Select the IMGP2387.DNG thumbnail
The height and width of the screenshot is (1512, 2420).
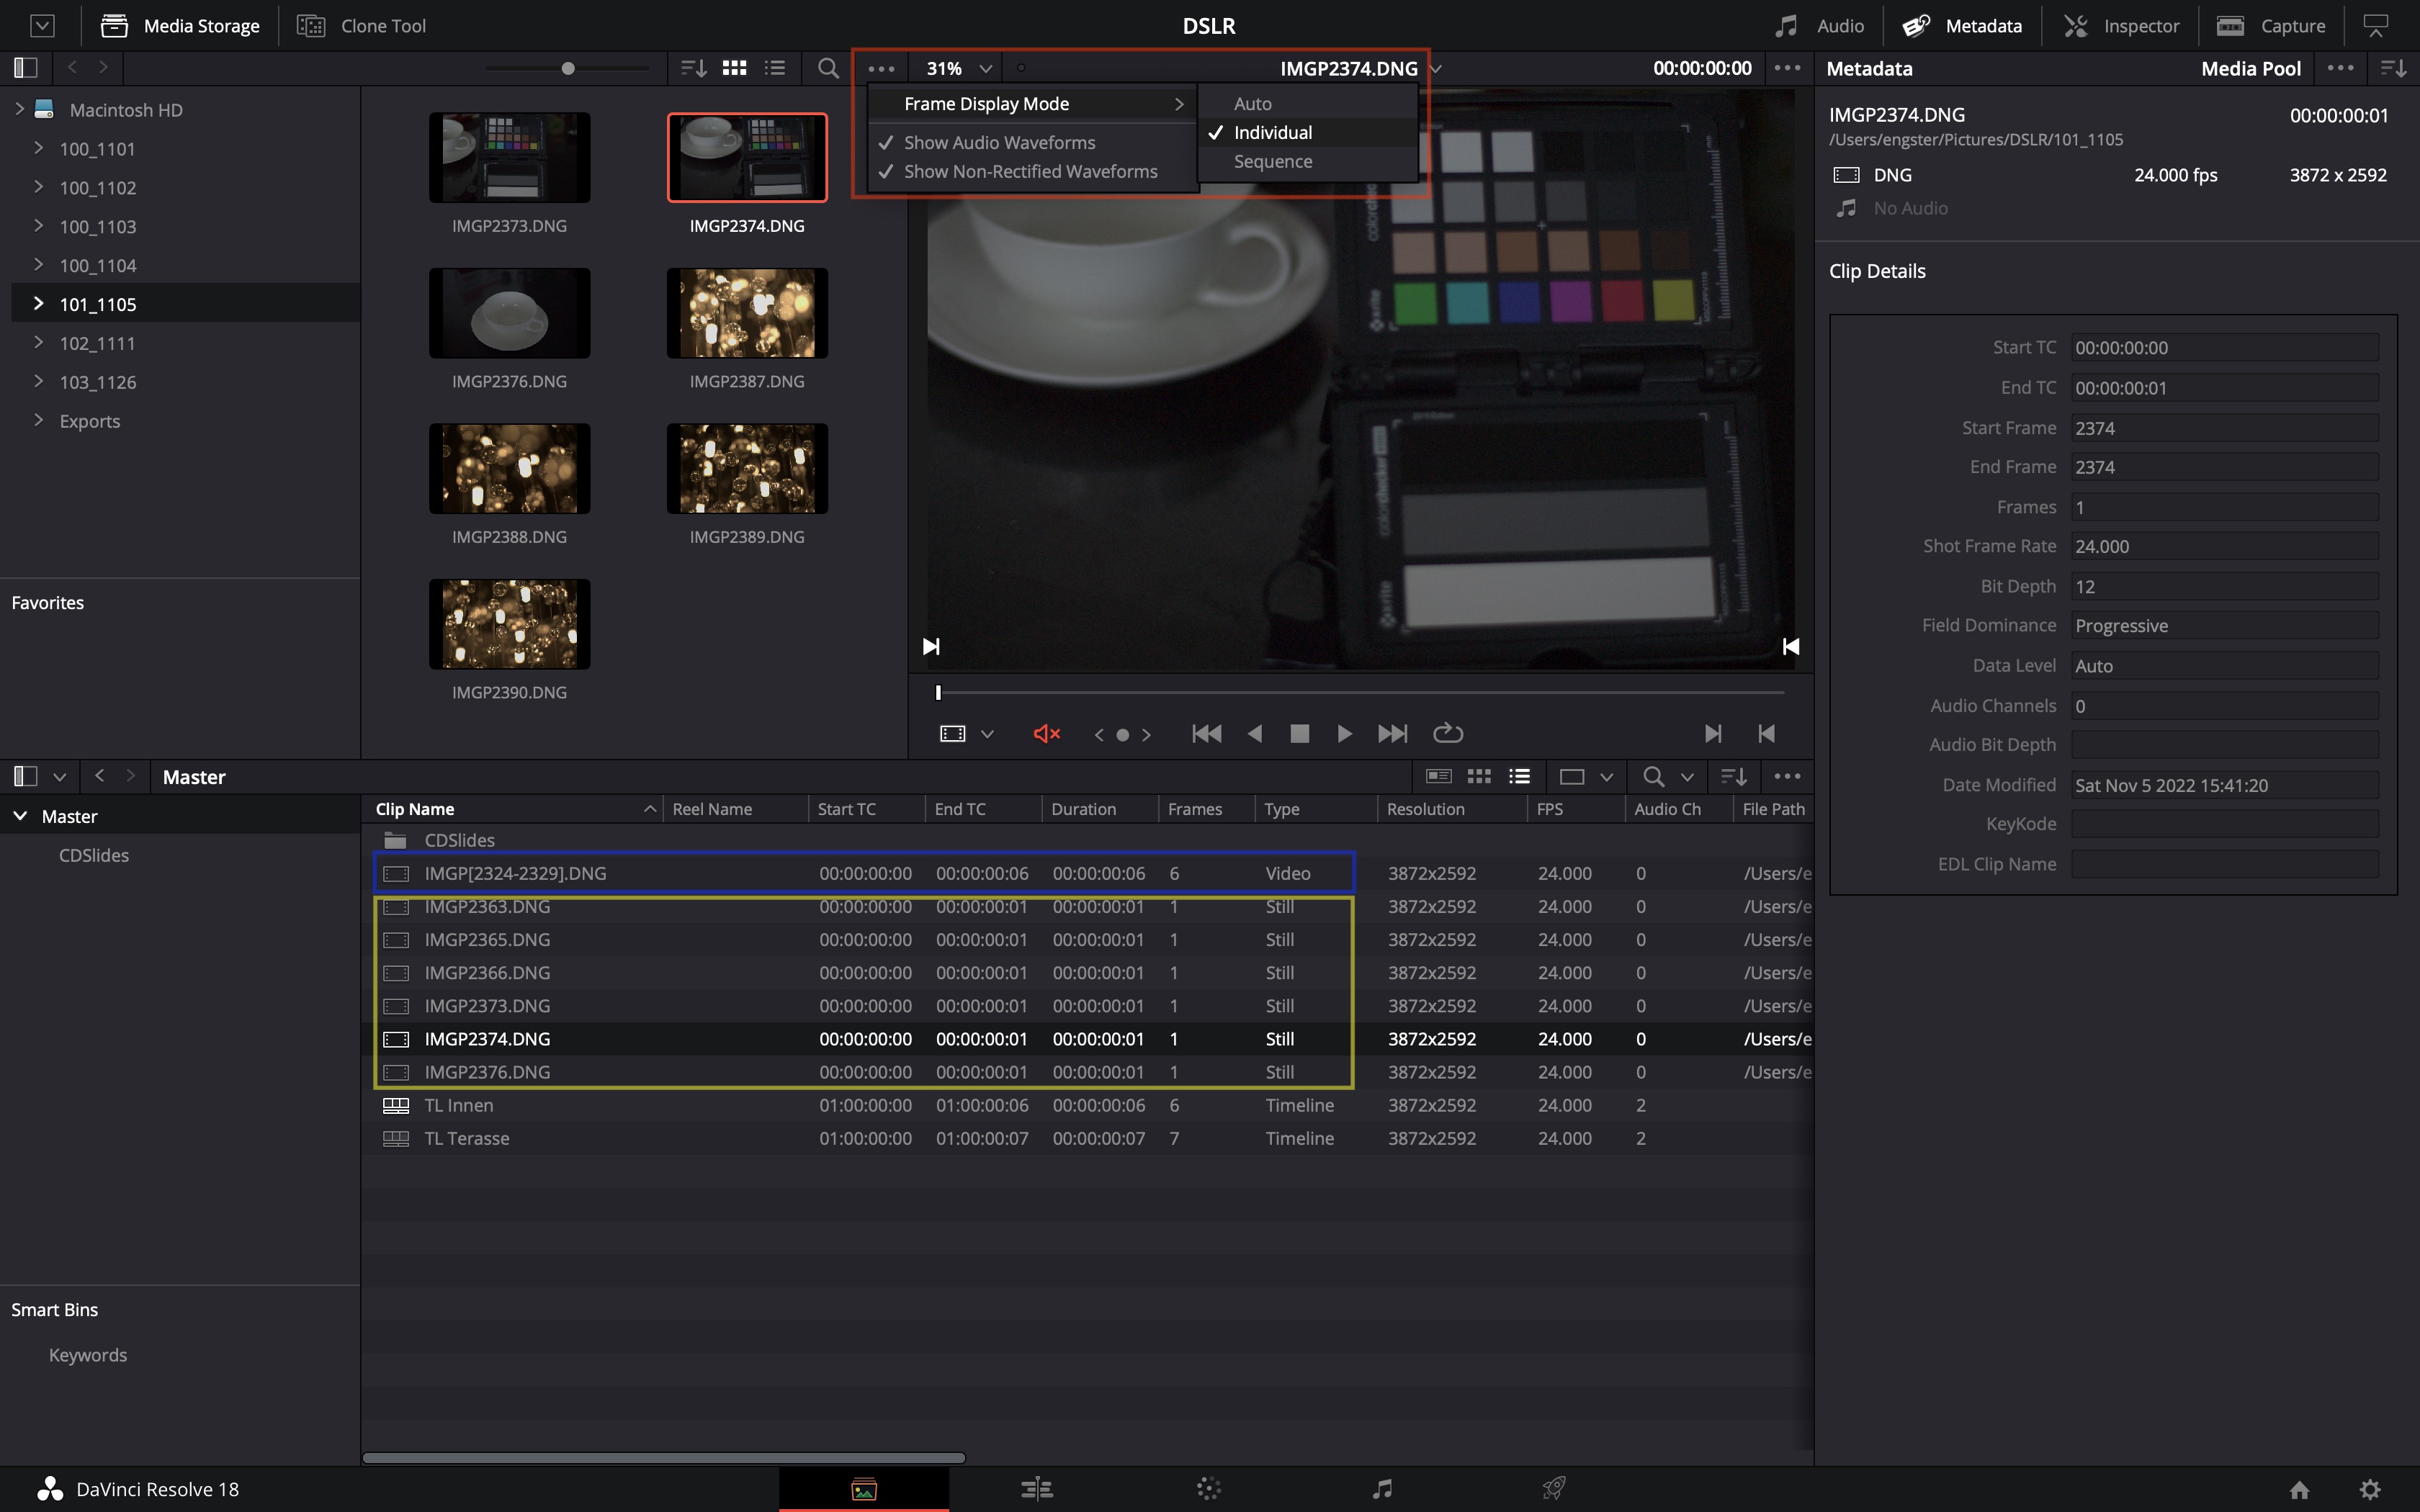pyautogui.click(x=747, y=313)
